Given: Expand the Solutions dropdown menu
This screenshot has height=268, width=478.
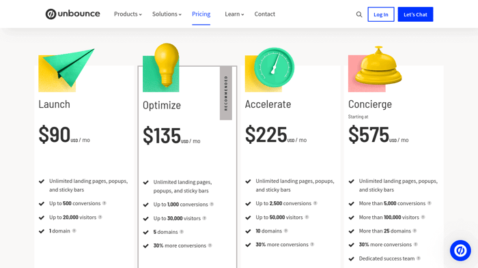Looking at the screenshot, I should (x=167, y=14).
